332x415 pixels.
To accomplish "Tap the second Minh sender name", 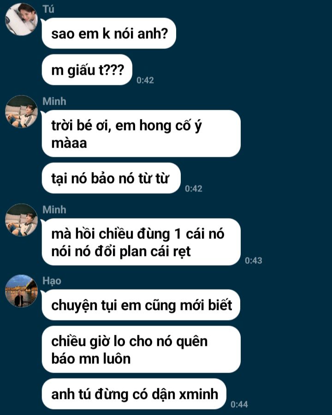I will tap(54, 210).
